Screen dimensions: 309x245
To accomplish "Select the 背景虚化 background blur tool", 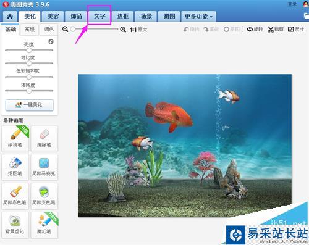I will pyautogui.click(x=15, y=225).
